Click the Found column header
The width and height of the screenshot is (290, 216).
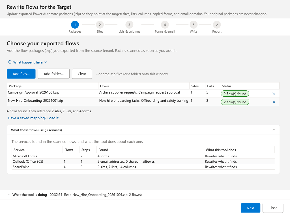[150, 150]
